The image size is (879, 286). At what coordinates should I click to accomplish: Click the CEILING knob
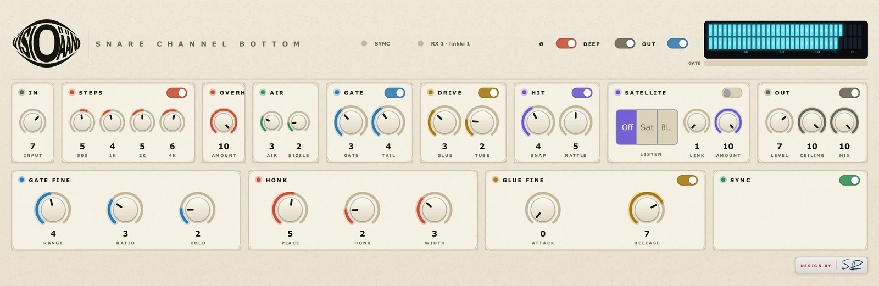click(x=812, y=122)
